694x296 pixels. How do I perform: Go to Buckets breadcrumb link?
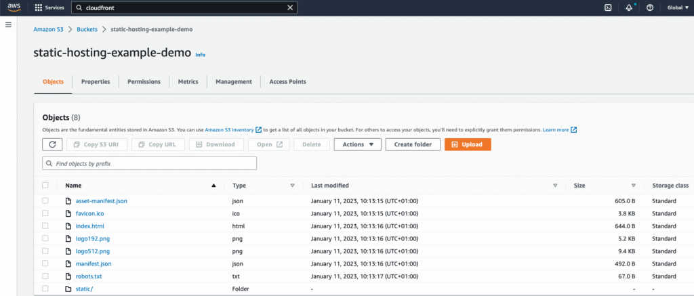87,30
